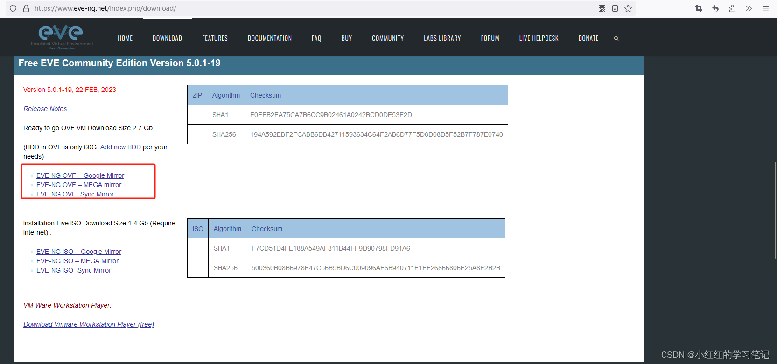Click the VM Ware Workstation Player label

(x=68, y=305)
